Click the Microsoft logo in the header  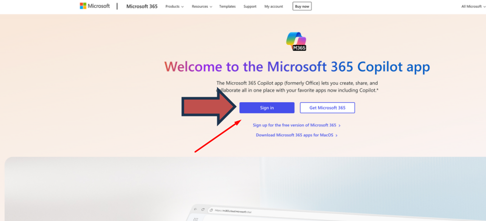coord(95,6)
